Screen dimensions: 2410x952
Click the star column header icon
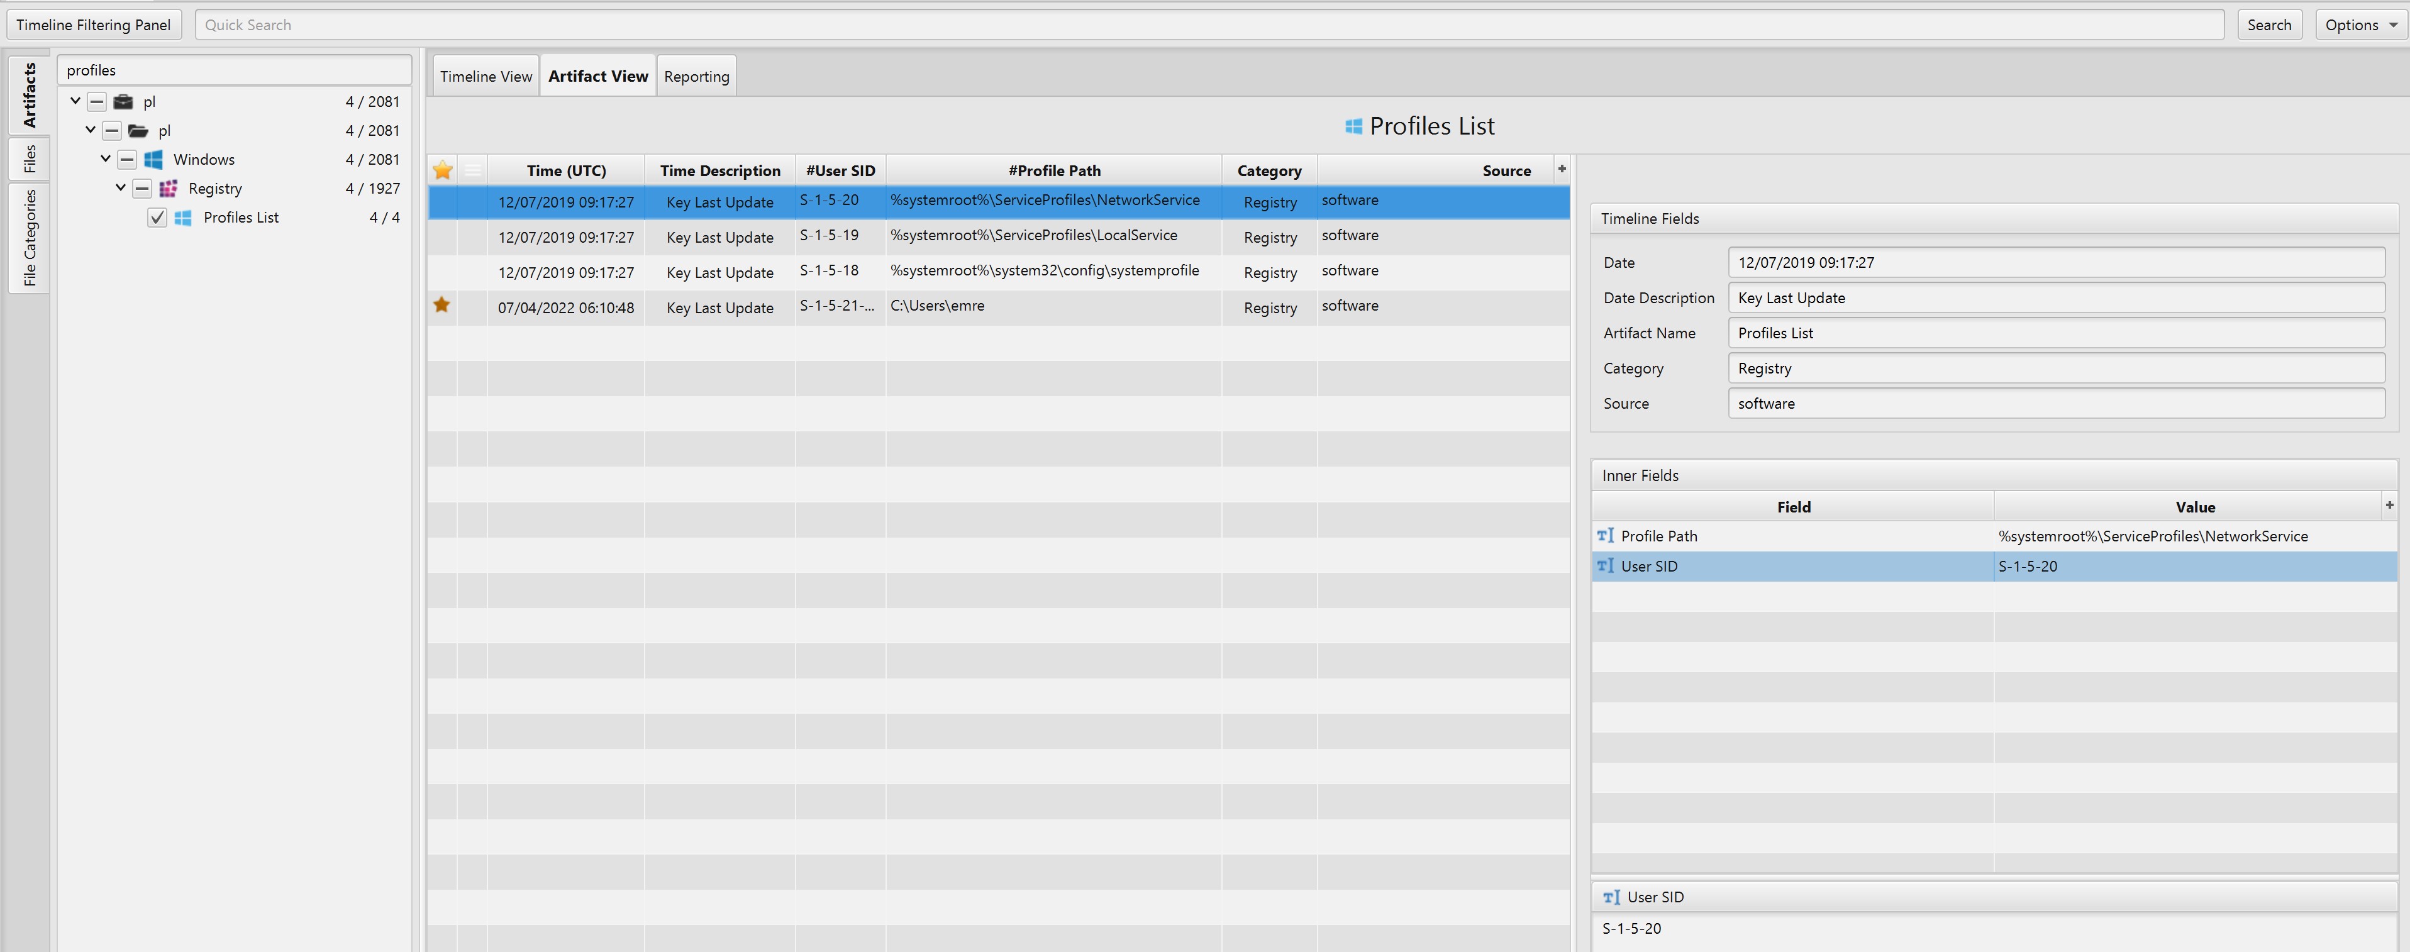(443, 170)
